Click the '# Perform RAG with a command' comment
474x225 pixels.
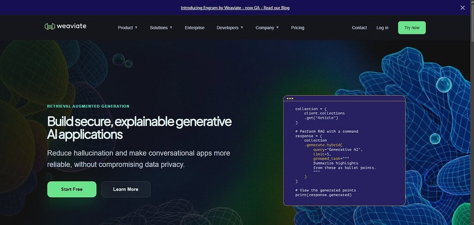point(327,131)
